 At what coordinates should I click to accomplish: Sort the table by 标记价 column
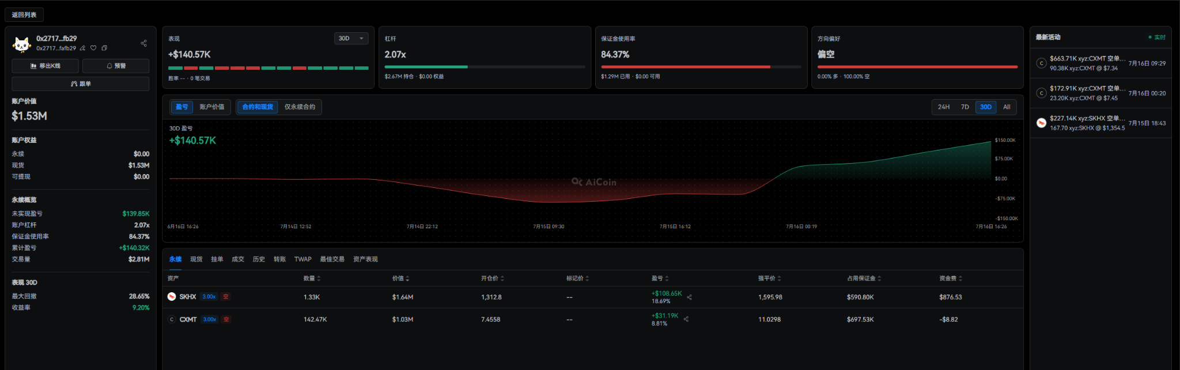577,278
